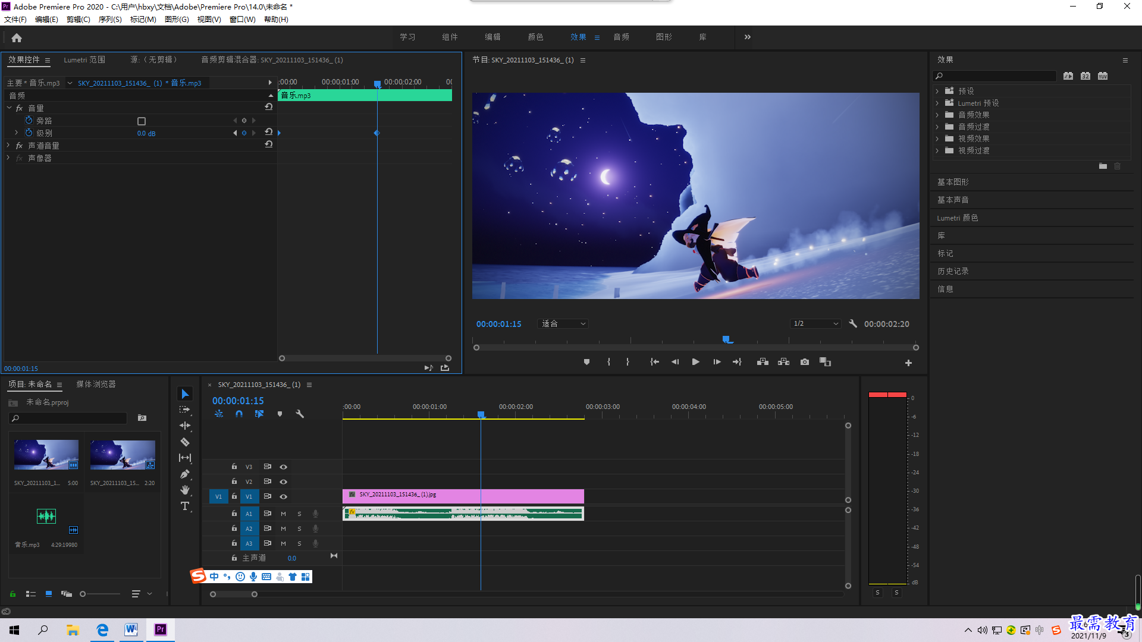Open the Markers menu
The image size is (1142, 642).
pos(143,20)
